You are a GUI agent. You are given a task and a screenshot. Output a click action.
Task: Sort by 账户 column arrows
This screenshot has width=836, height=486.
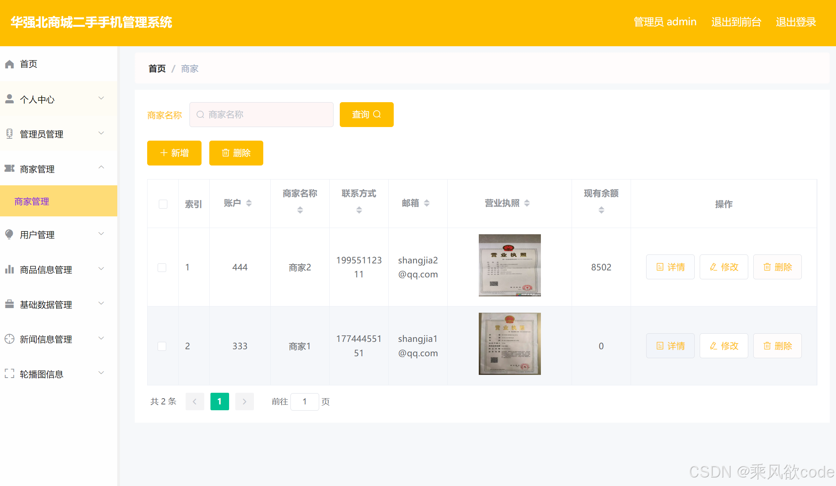(x=249, y=203)
